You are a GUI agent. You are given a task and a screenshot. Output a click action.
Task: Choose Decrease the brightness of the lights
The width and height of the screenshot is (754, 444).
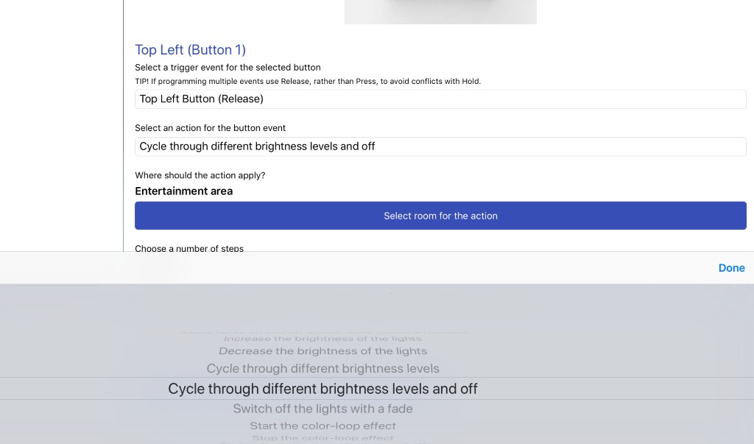323,351
